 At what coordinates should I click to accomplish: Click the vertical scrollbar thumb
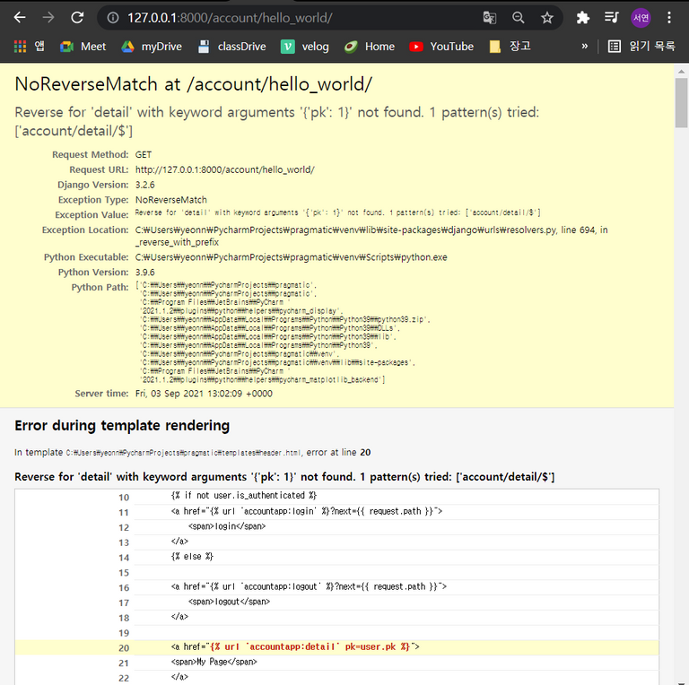[681, 103]
